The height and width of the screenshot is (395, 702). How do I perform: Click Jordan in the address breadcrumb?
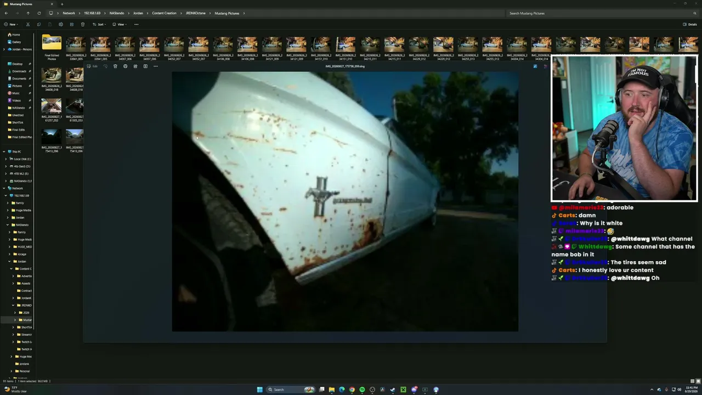tap(138, 13)
